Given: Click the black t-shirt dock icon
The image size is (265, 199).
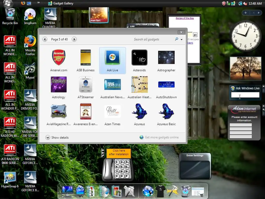Looking at the screenshot, I should (160, 191).
